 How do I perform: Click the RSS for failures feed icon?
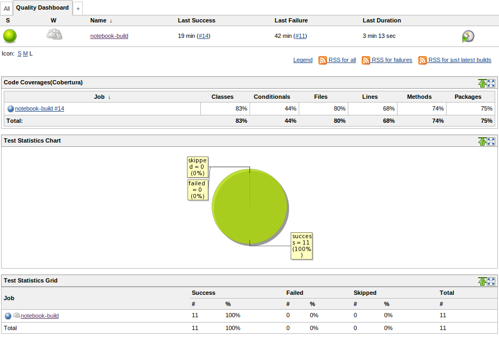366,60
